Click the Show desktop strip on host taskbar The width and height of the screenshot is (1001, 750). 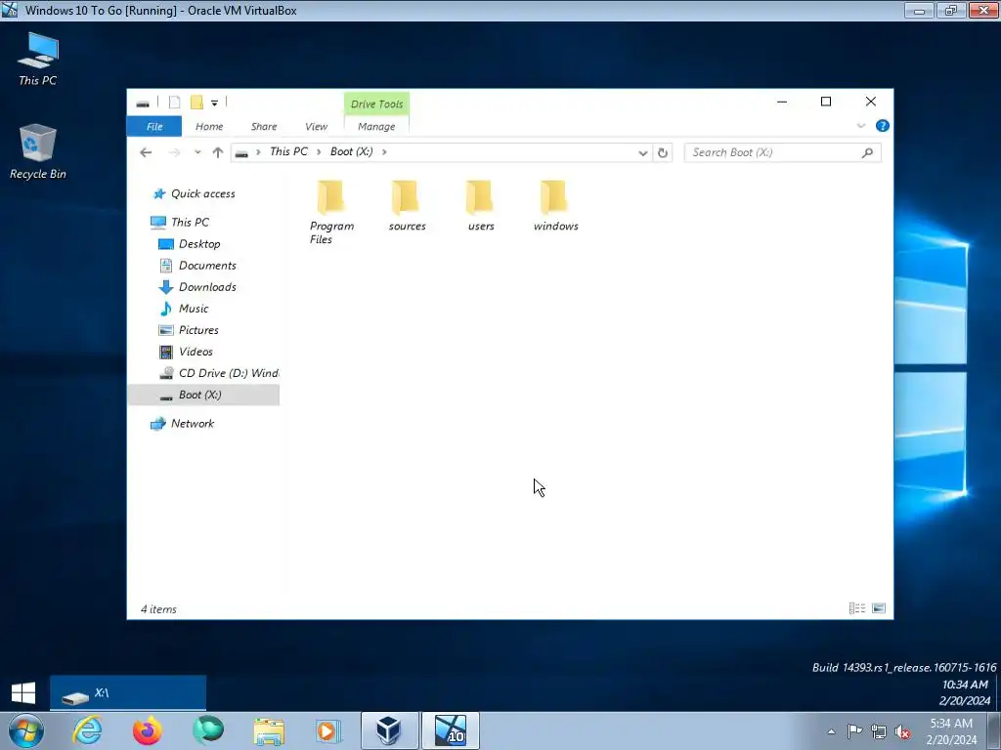pos(994,730)
